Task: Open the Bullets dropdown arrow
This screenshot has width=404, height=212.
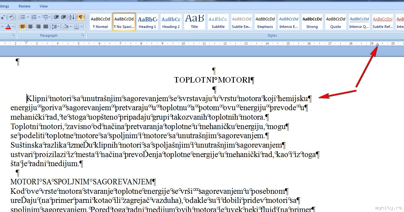Action: (x=28, y=17)
